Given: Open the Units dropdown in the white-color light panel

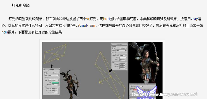Looking at the screenshot, I should [121, 55].
